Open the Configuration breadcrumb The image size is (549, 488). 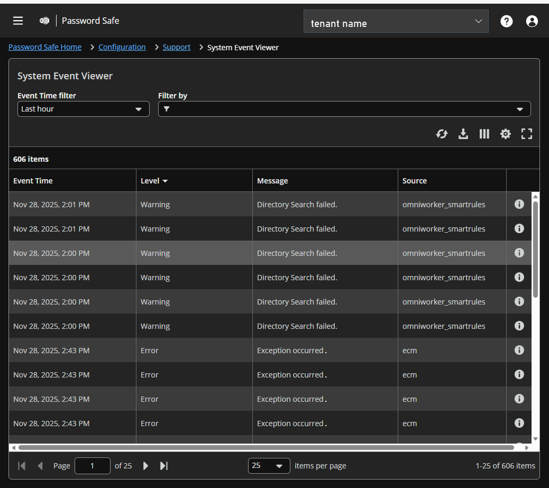[122, 47]
